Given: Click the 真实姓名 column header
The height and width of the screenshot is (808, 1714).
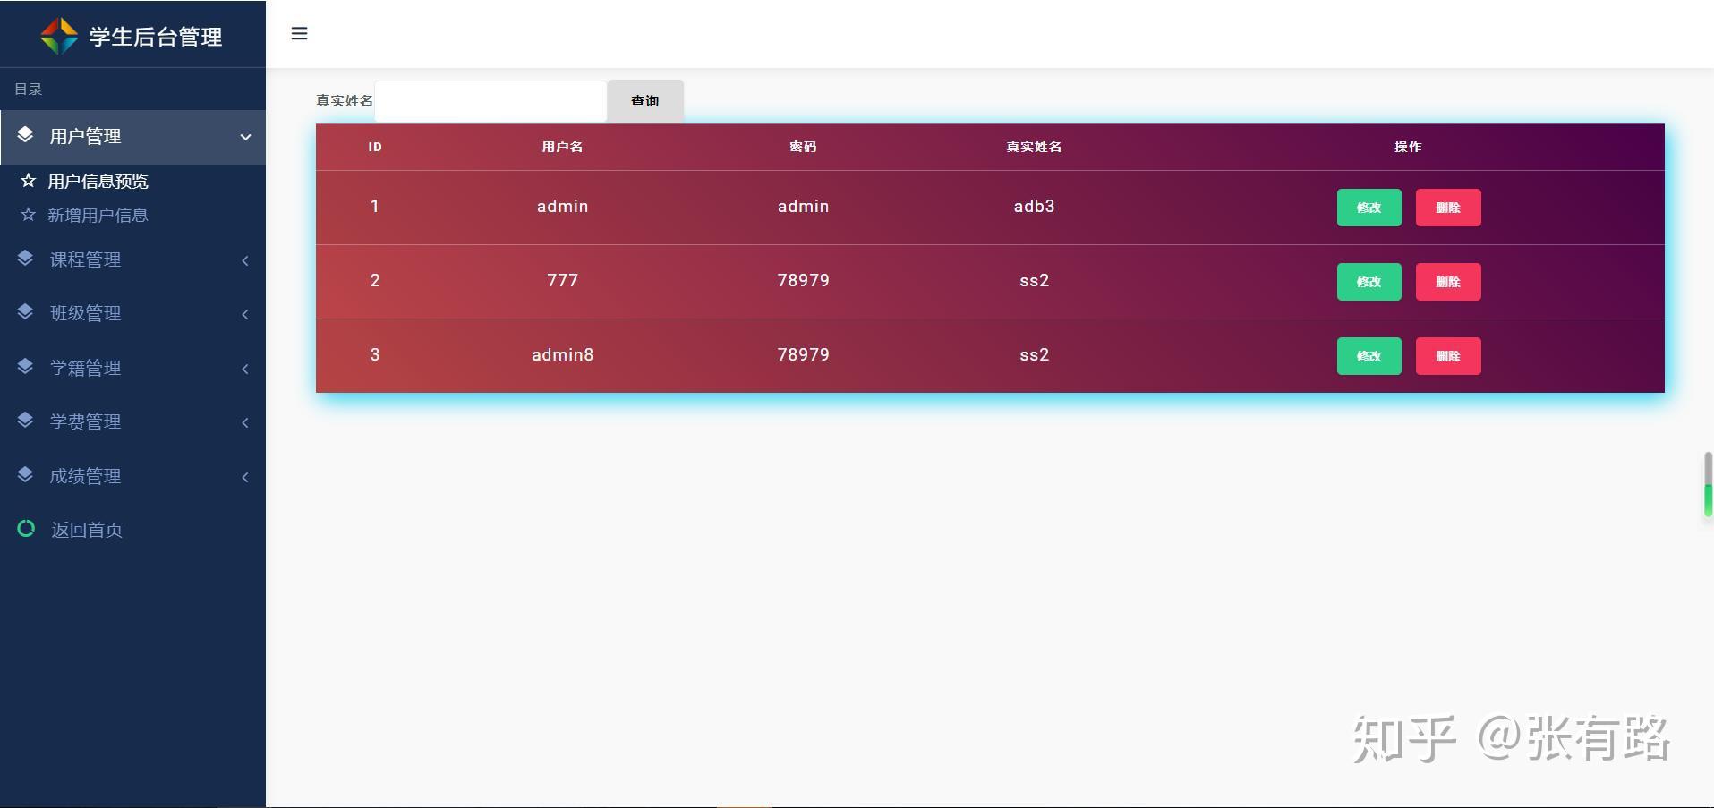Looking at the screenshot, I should click(1034, 147).
